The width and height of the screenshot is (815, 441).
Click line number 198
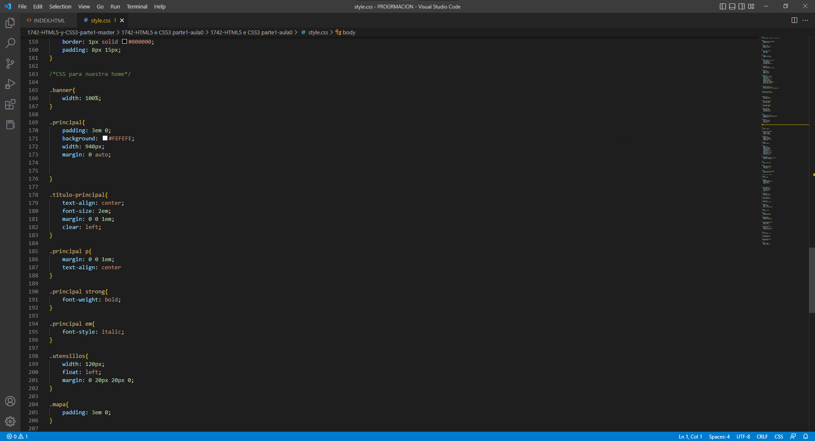(x=33, y=356)
